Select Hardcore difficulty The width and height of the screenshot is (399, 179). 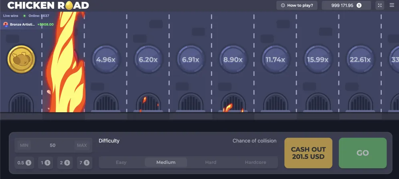255,162
